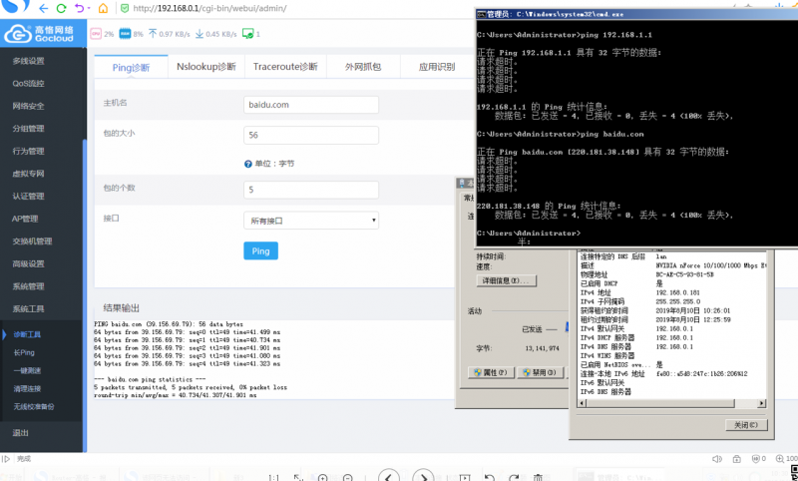Open QoS流控 in the sidebar
798x481 pixels.
[29, 83]
